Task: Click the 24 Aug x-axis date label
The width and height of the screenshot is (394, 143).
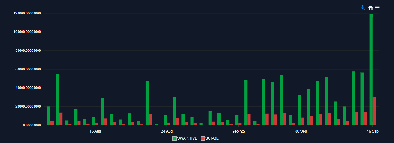Action: [167, 131]
